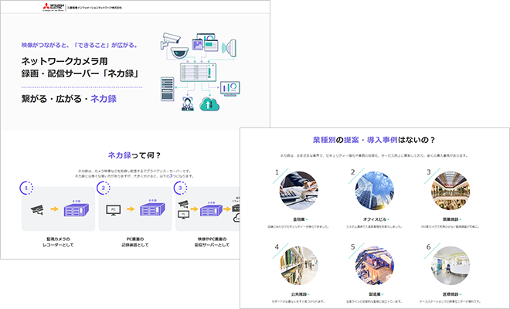Viewport: 510px width, 309px height.
Task: Click the caption 映像やPC画面の配信サーバーとして
Action: pos(212,242)
